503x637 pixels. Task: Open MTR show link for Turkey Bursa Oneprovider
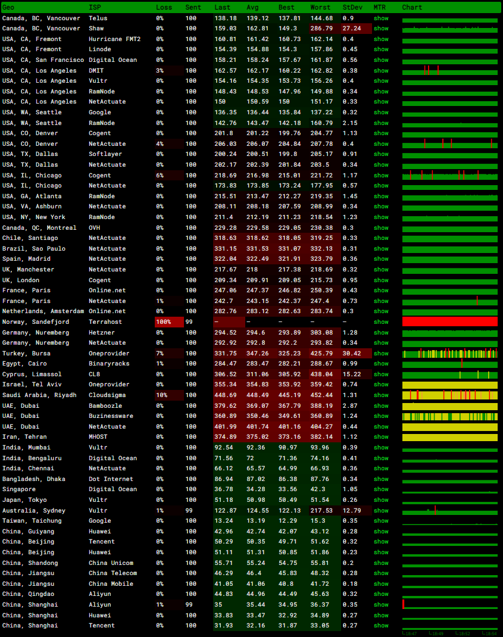point(381,354)
